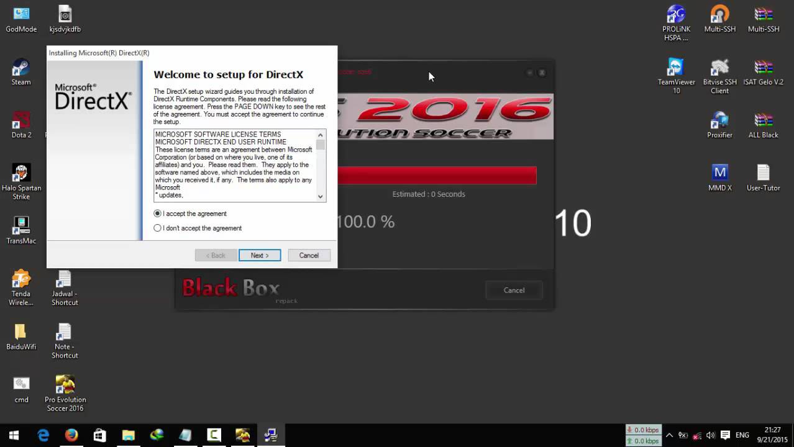Launch Halo Spartan Strike from the desktop

tap(21, 182)
